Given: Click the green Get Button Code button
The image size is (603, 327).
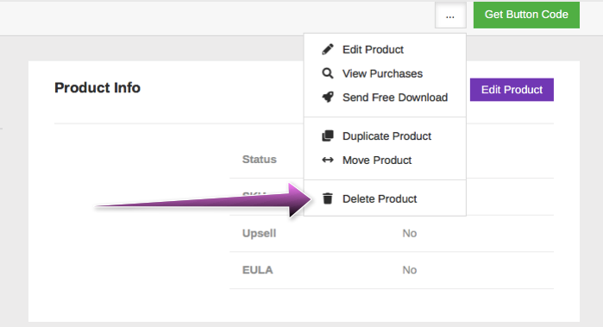Looking at the screenshot, I should pos(526,15).
